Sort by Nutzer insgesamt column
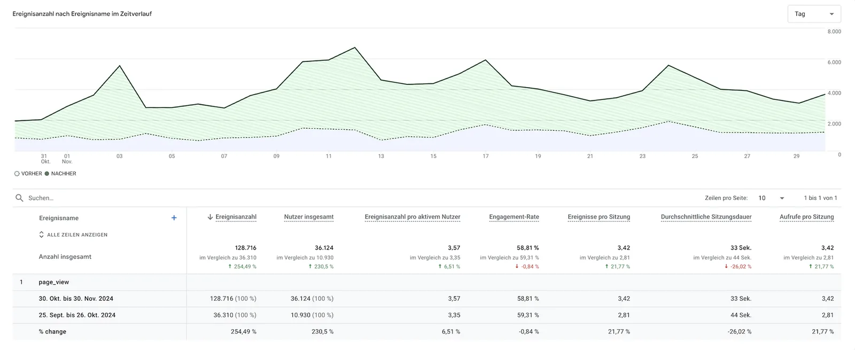The width and height of the screenshot is (855, 350). click(x=309, y=217)
